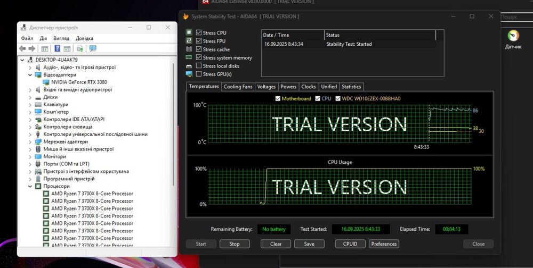Click the Clear button
This screenshot has height=268, width=533.
point(276,244)
